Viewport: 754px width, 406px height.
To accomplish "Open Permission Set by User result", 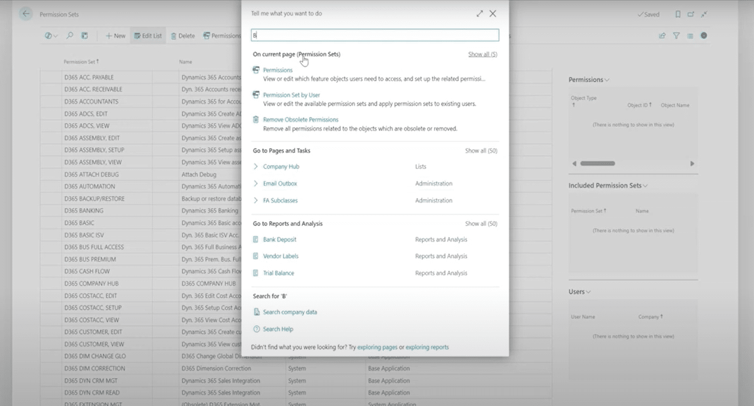I will click(x=292, y=95).
